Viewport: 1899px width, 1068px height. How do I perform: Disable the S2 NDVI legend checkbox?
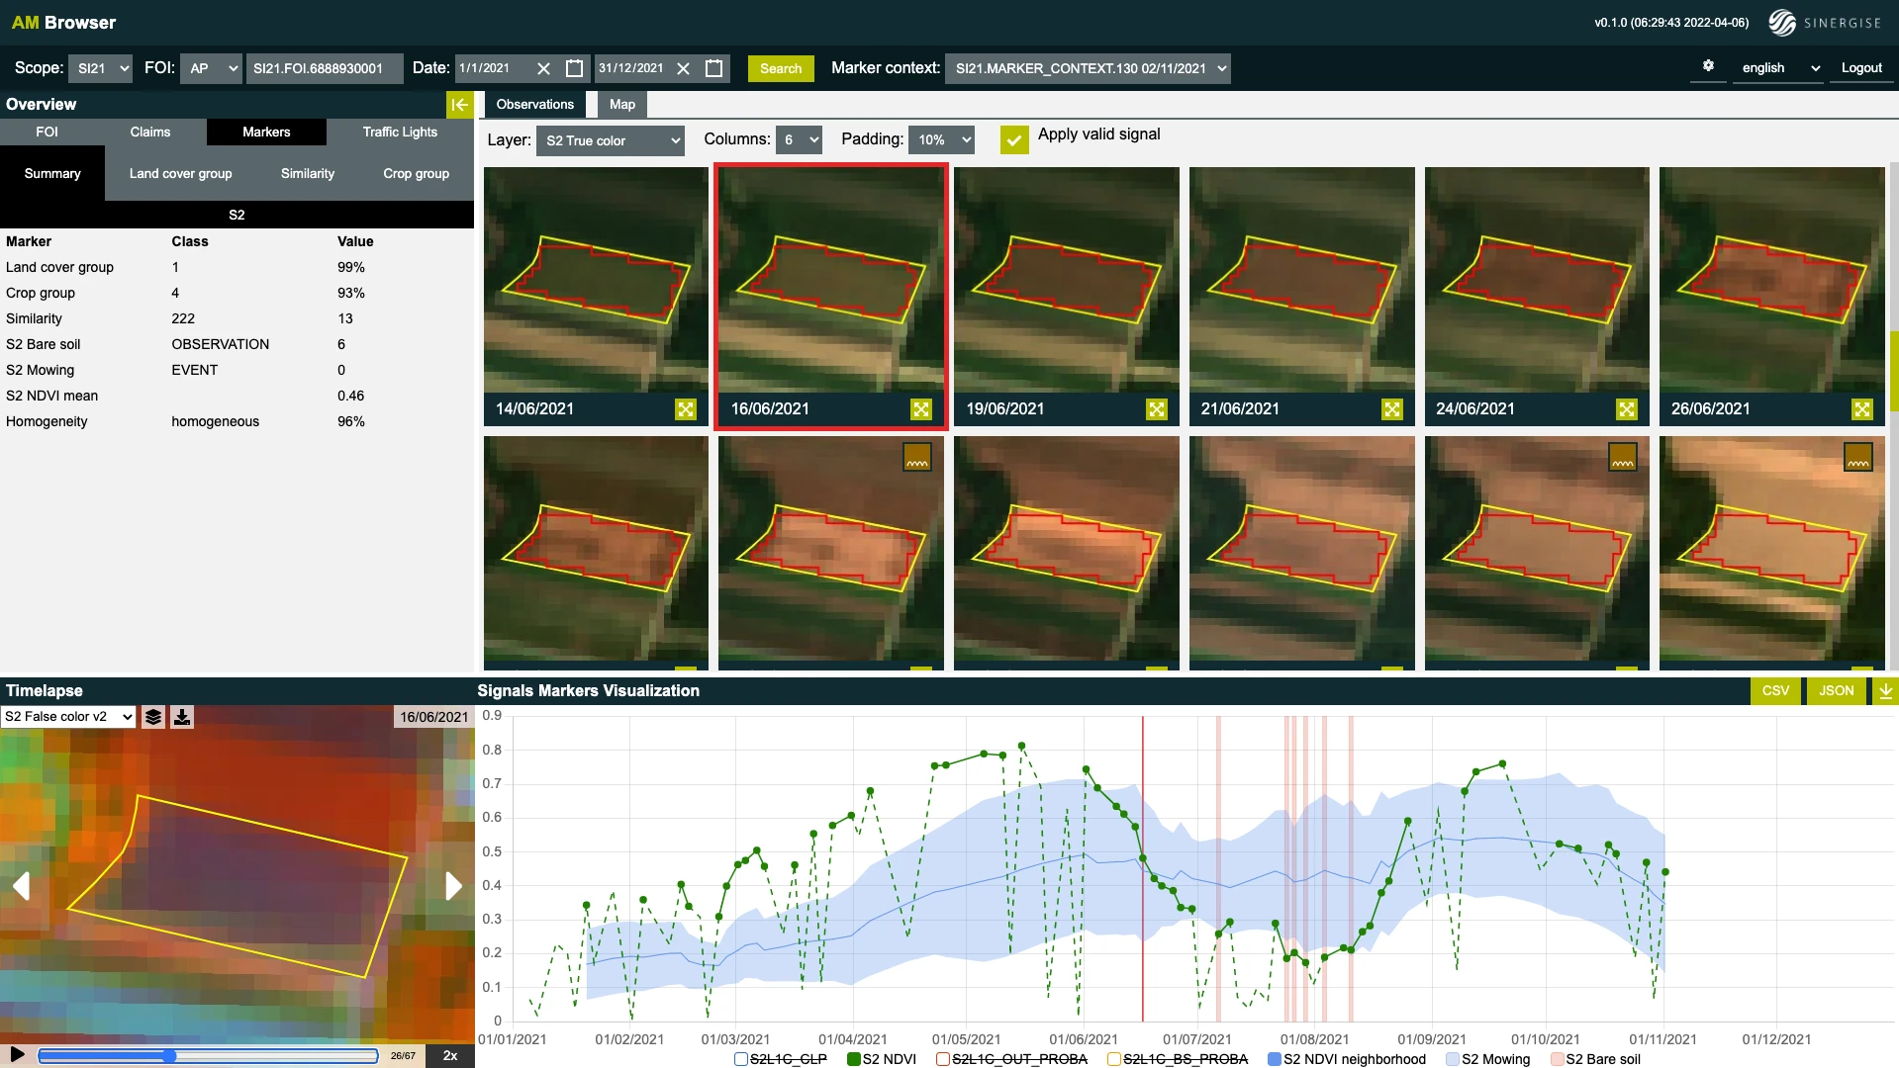(x=854, y=1059)
